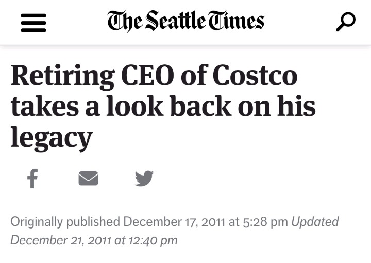Click the word "Retiring" in the headline
Screen dimensions: 371x263
coord(62,76)
